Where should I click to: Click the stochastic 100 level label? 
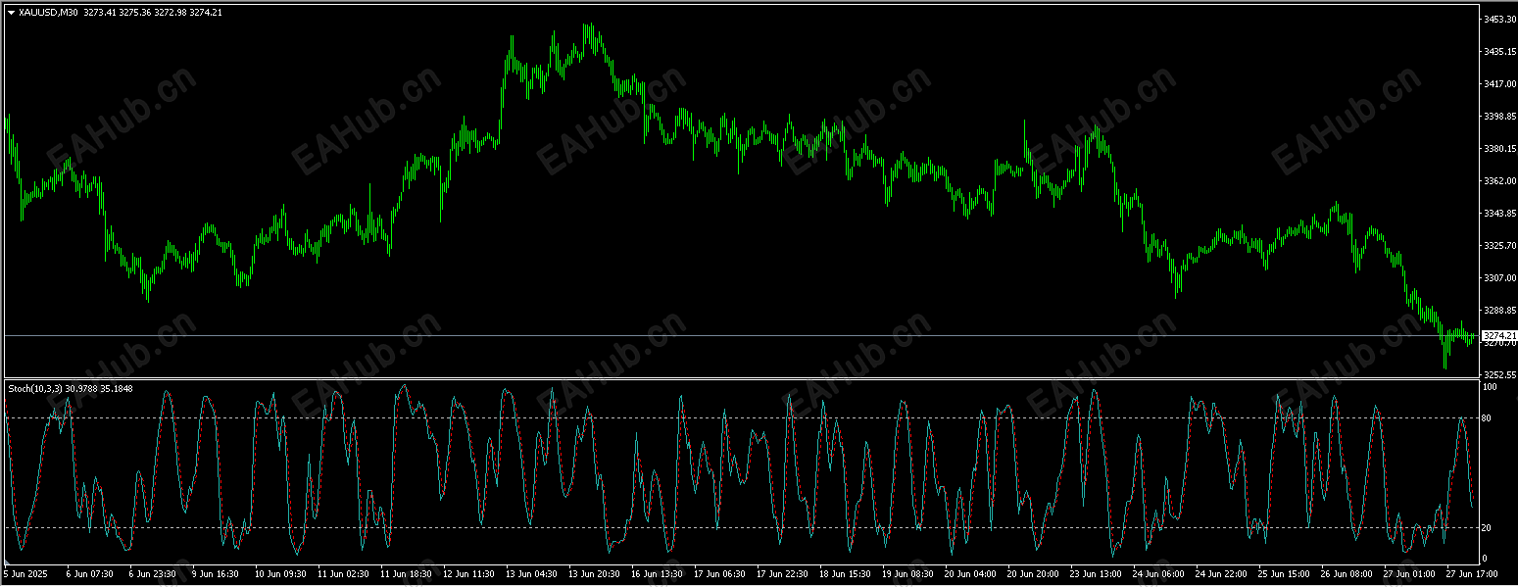point(1490,387)
